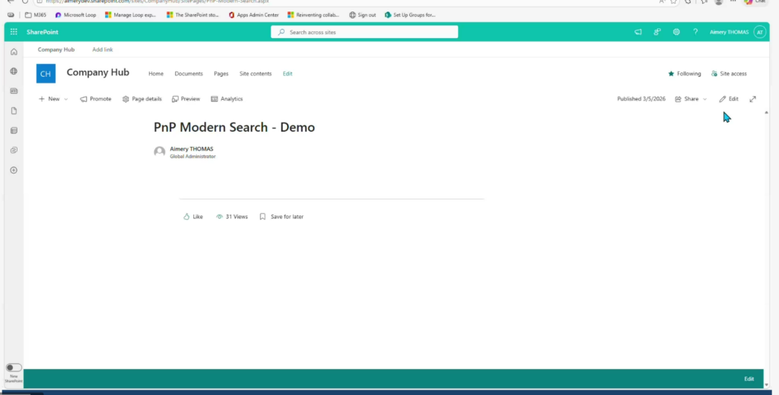Click the Preview toolbar button
Image resolution: width=779 pixels, height=395 pixels.
186,99
